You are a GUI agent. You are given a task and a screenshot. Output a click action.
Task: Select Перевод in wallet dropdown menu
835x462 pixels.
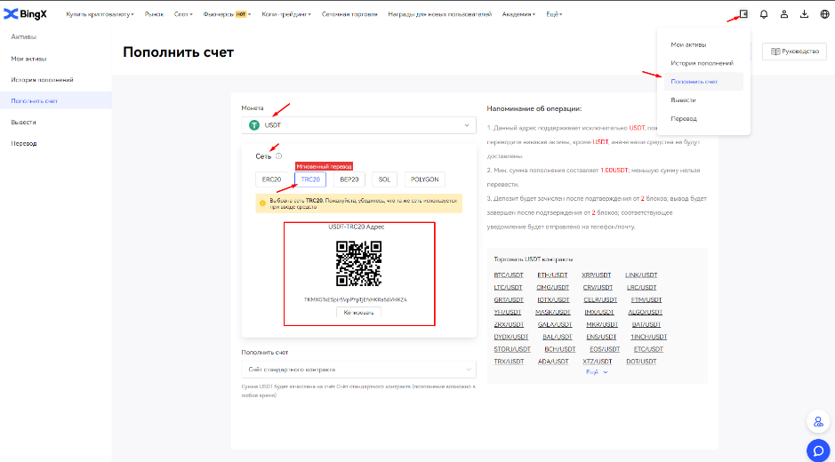coord(703,119)
